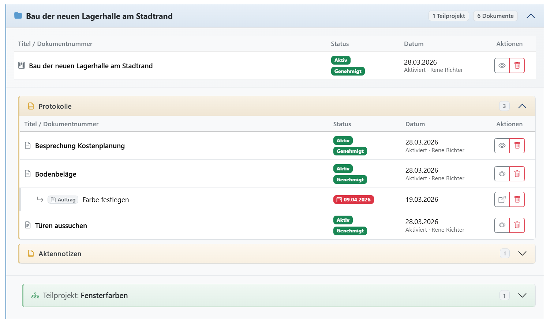Collapse the Protokolle section
The height and width of the screenshot is (324, 550).
pos(522,106)
